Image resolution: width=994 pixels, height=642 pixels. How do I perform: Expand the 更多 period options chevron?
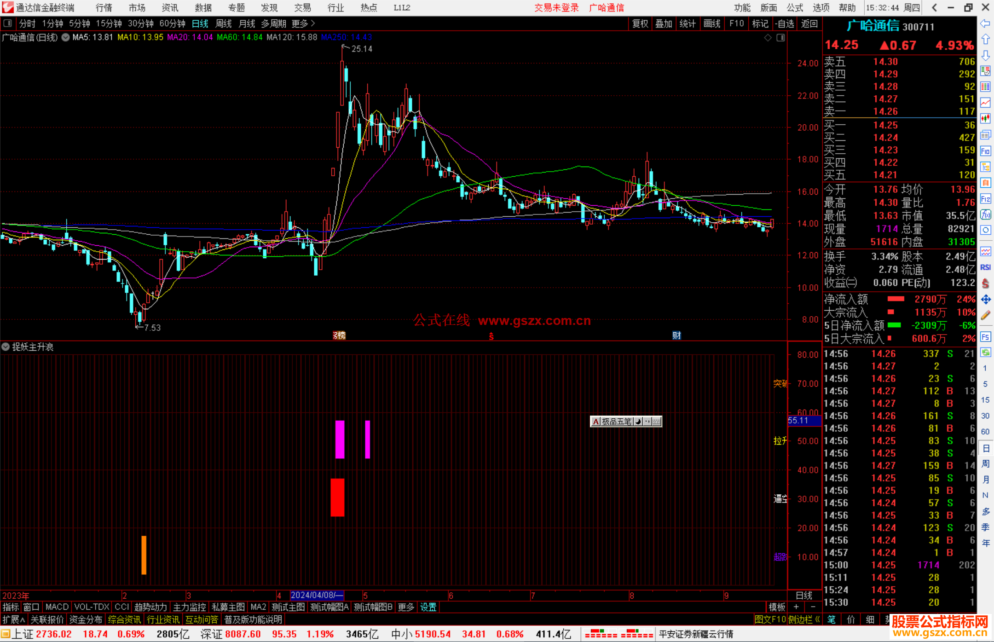pyautogui.click(x=313, y=23)
